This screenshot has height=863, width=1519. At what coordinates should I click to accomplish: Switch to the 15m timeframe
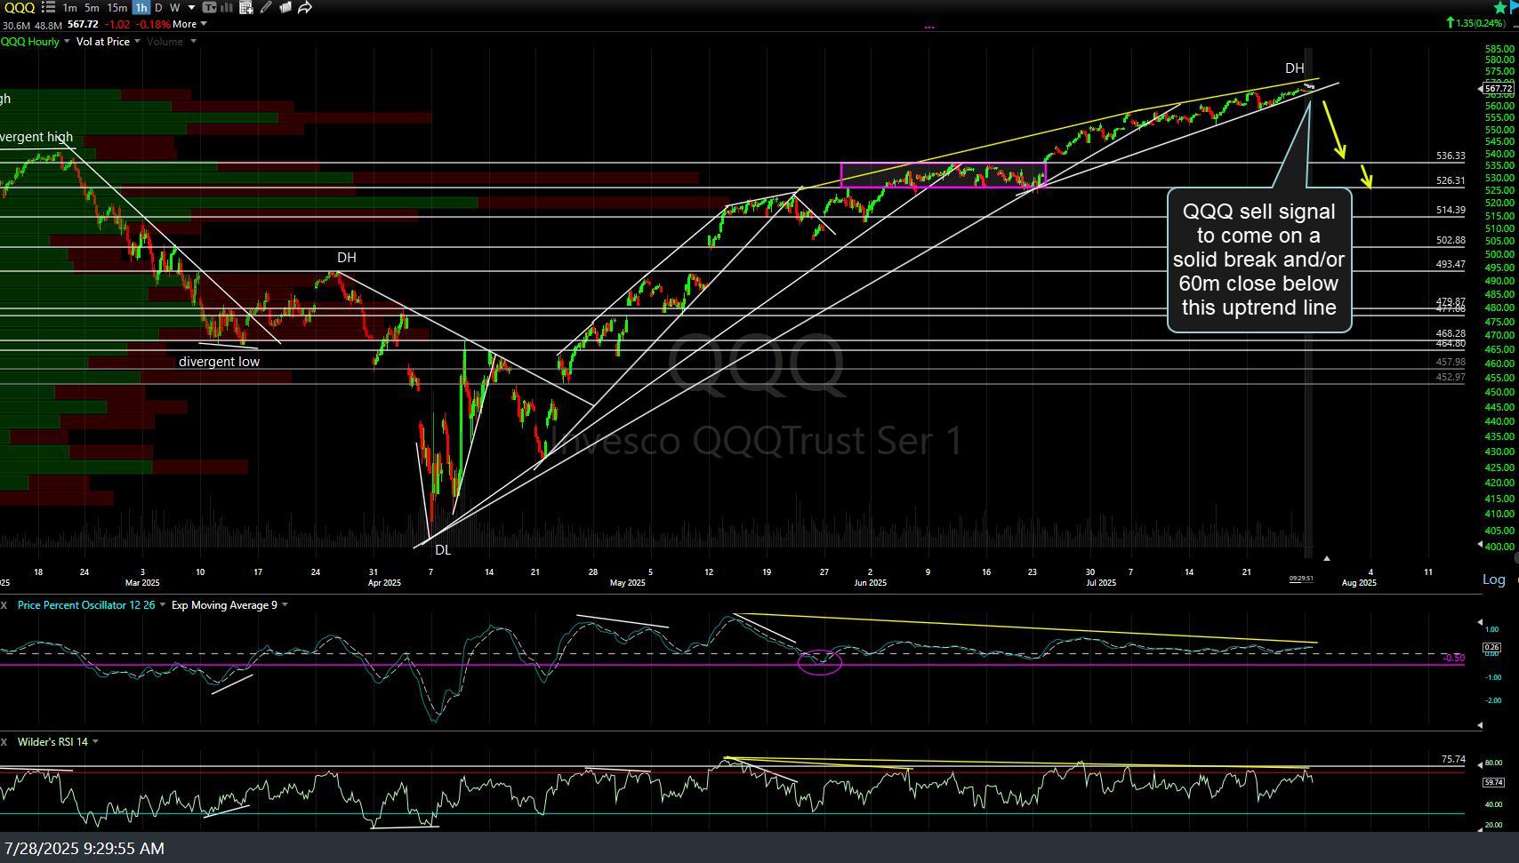click(x=117, y=7)
